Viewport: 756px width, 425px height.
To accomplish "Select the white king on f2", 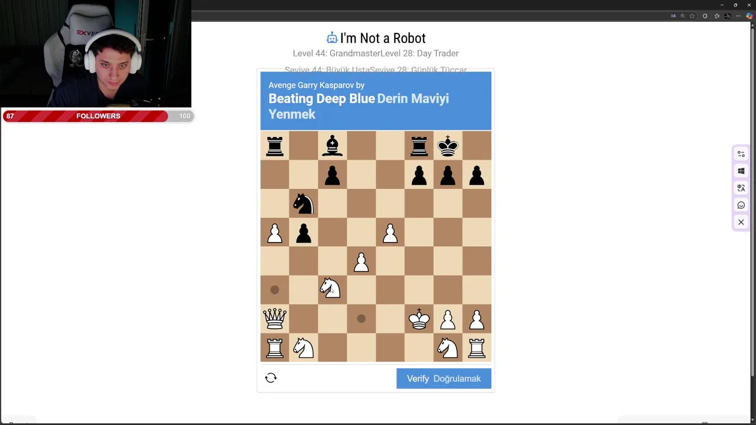I will 419,318.
